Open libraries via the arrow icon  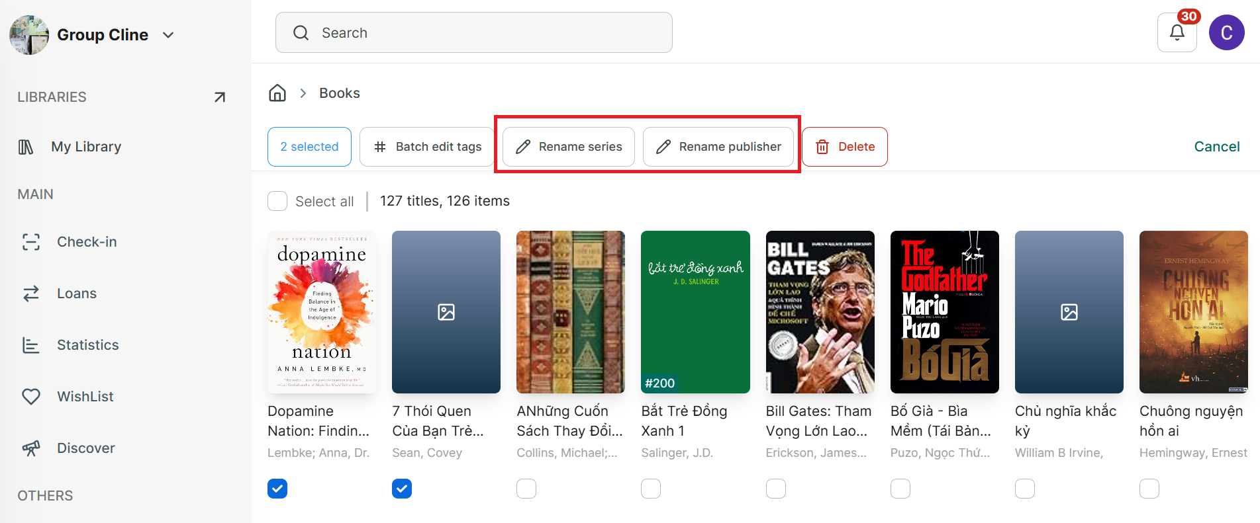pos(220,97)
